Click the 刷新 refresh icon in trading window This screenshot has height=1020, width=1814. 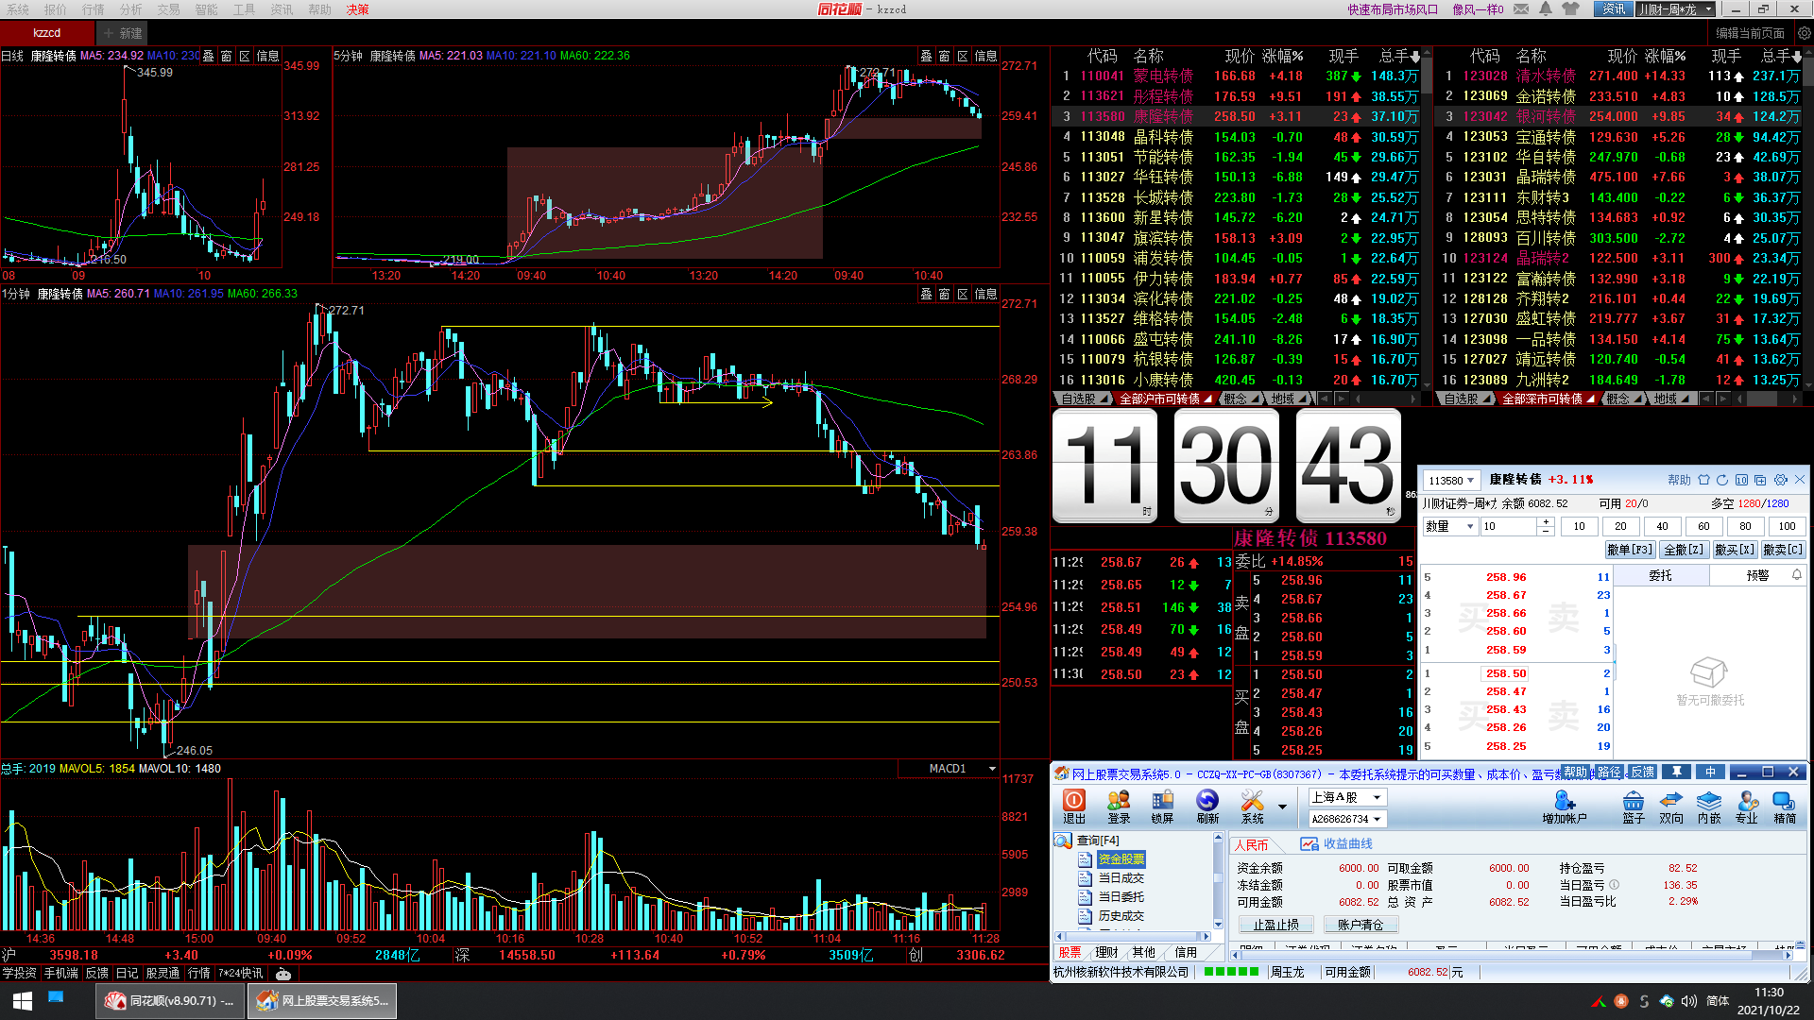click(1207, 807)
